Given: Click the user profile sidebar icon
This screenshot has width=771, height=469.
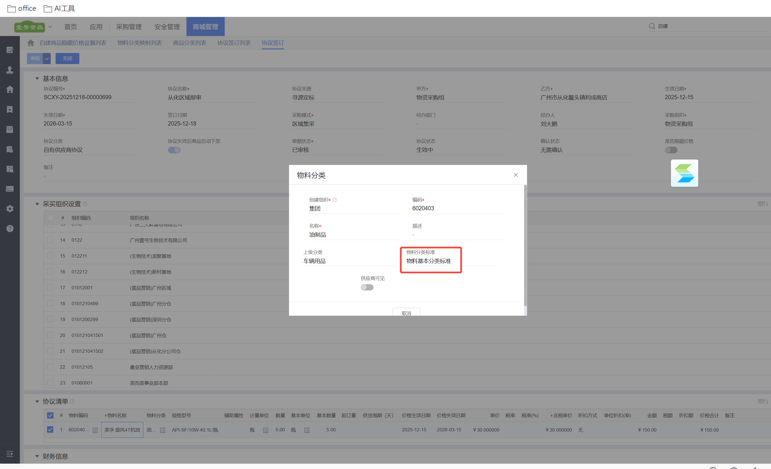Looking at the screenshot, I should click(10, 70).
